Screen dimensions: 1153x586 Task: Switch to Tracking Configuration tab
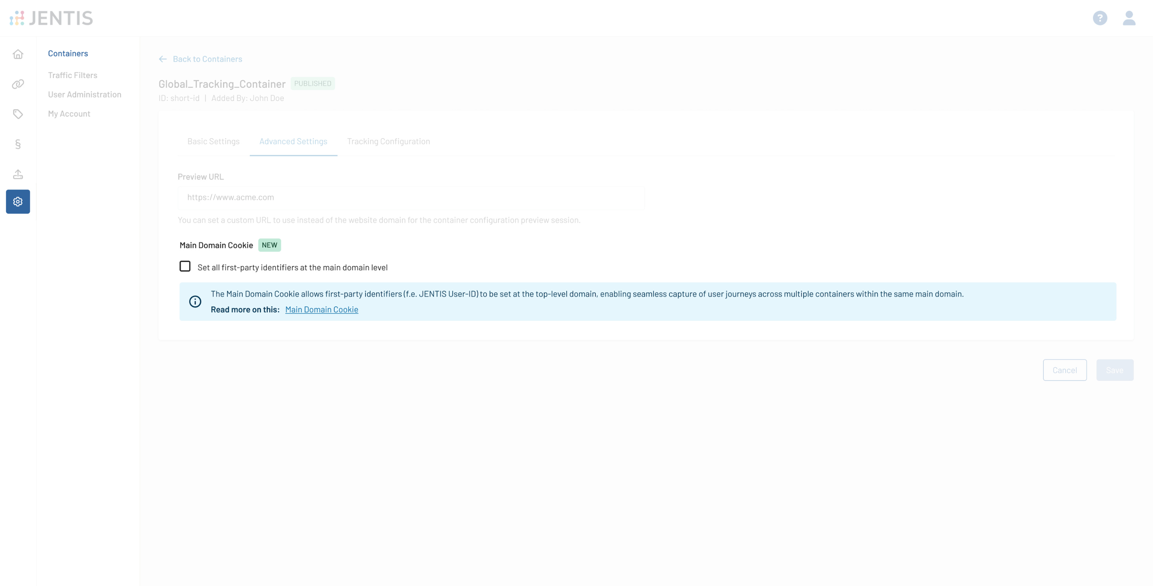click(x=388, y=142)
